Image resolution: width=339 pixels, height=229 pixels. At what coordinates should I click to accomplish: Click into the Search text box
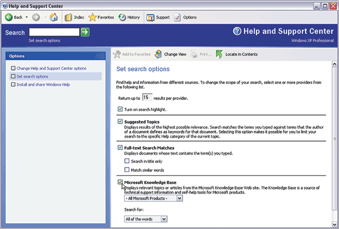tap(54, 32)
